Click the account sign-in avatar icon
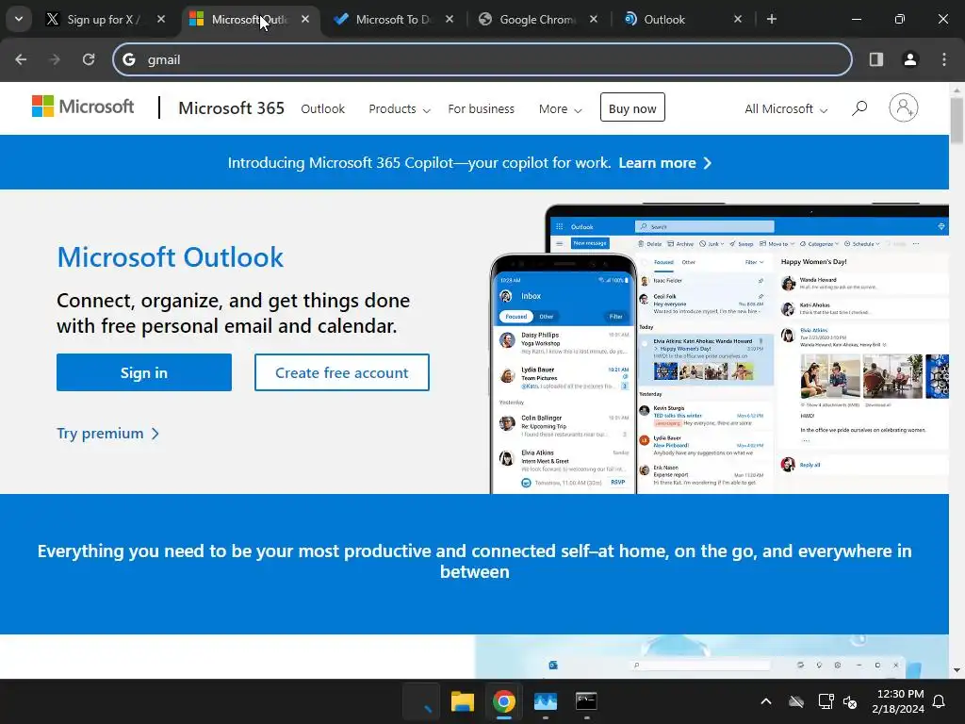965x724 pixels. 904,107
